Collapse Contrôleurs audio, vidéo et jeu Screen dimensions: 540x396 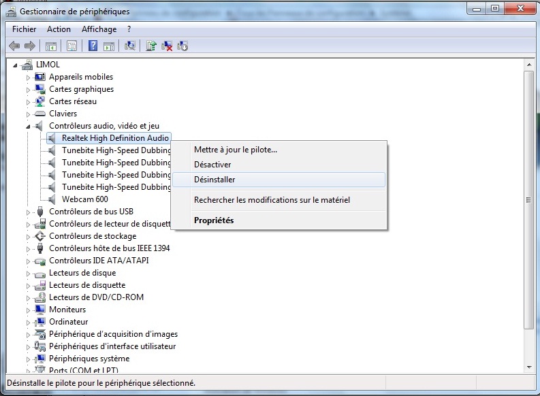28,127
